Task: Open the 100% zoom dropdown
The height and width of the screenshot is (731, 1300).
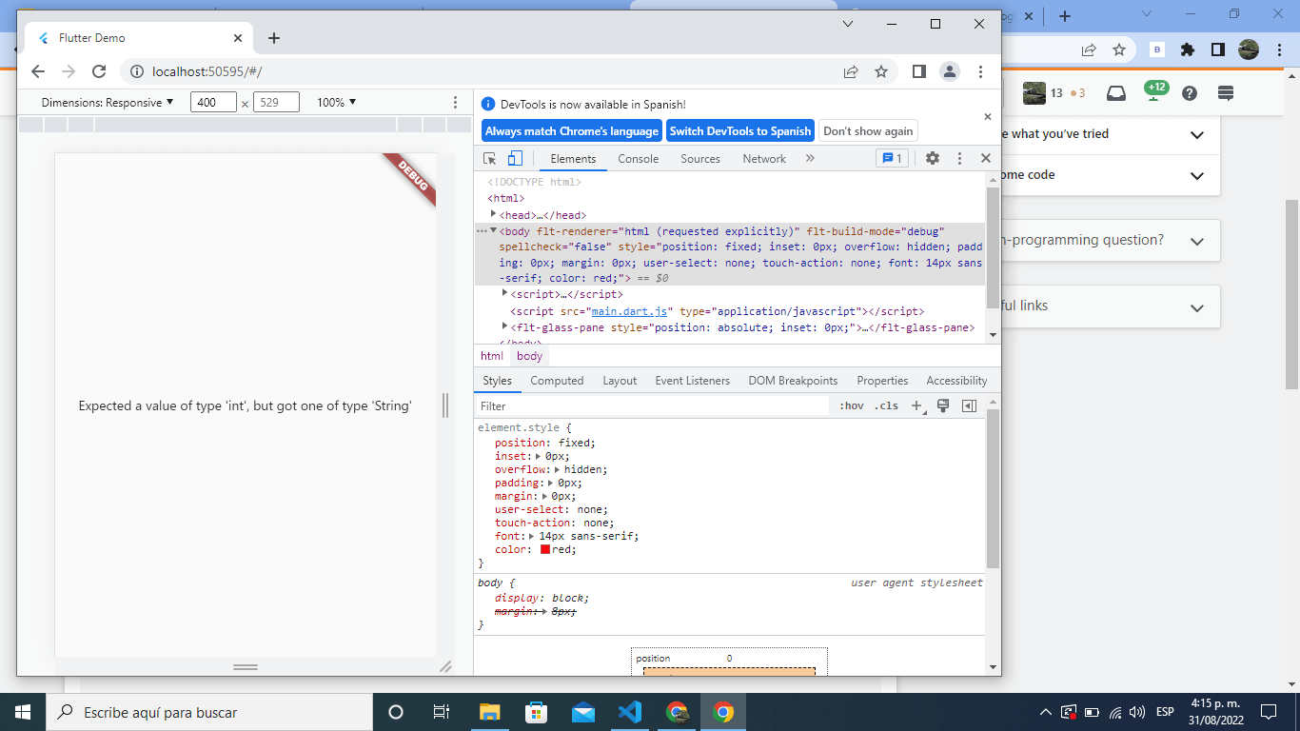Action: (337, 102)
